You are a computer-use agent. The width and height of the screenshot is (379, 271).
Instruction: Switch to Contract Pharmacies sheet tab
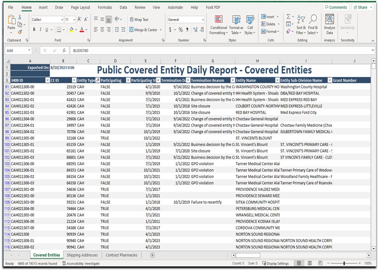[x=121, y=255]
